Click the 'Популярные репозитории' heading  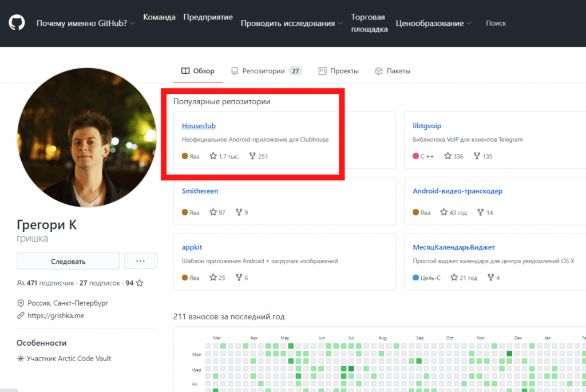click(x=222, y=102)
